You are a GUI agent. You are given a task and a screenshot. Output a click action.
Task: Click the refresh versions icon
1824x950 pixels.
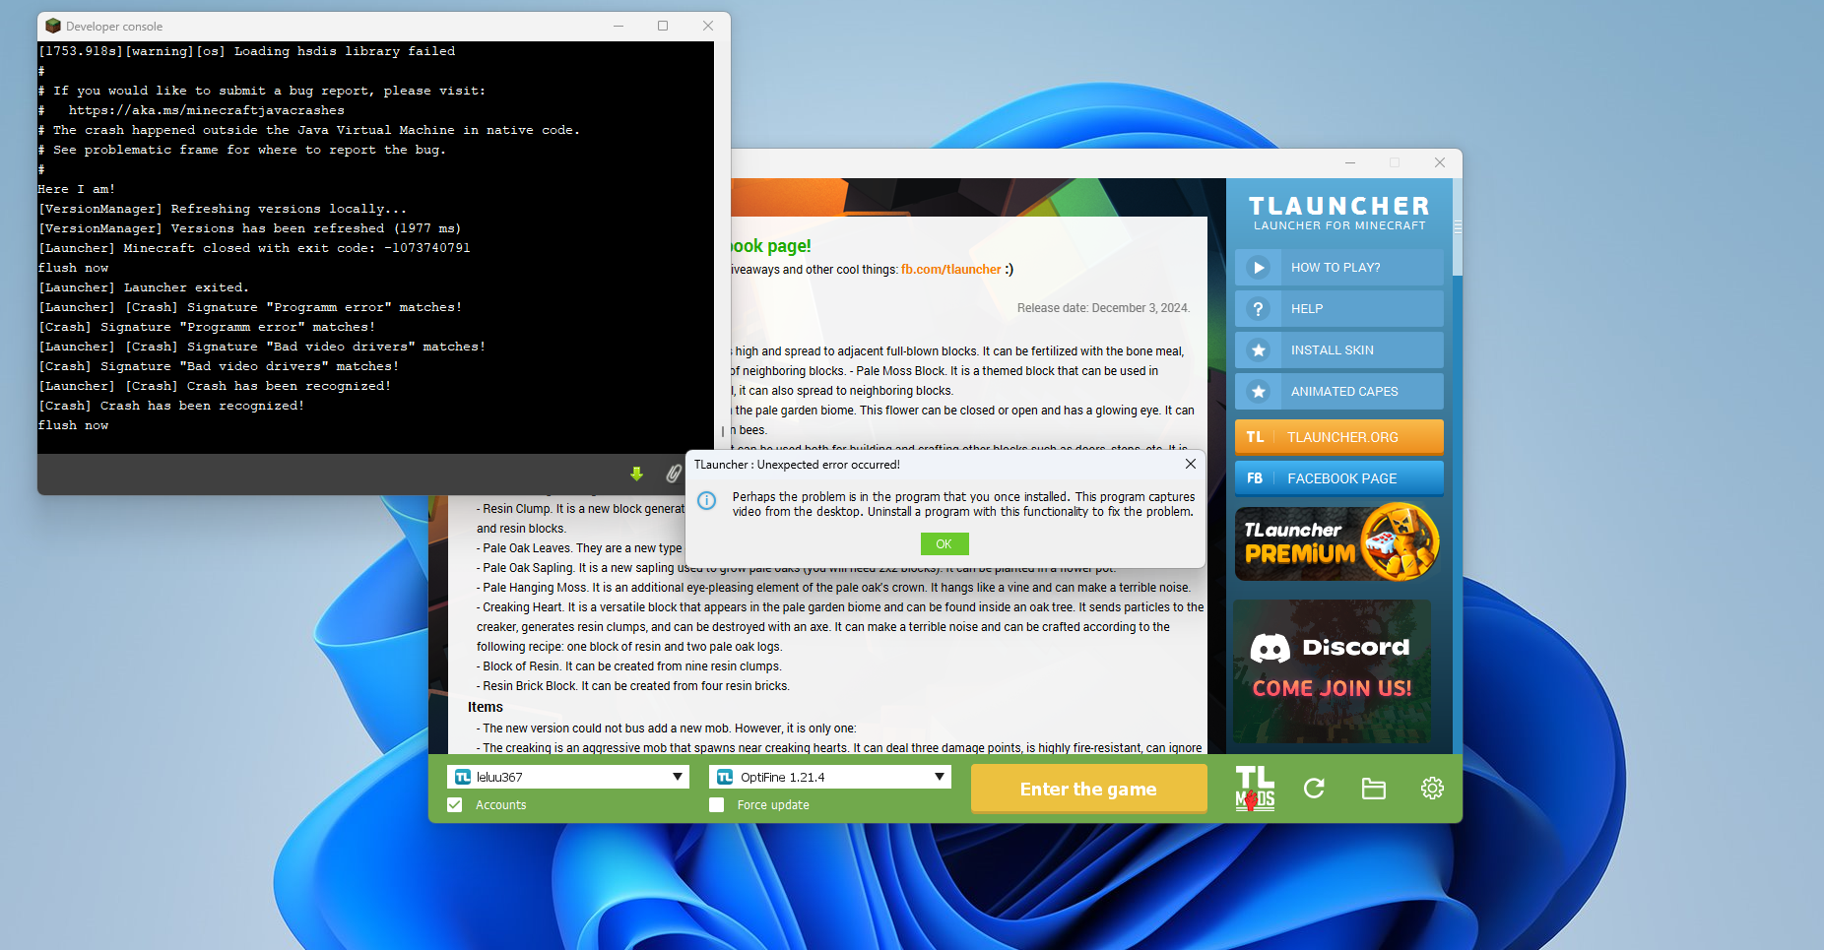point(1314,789)
